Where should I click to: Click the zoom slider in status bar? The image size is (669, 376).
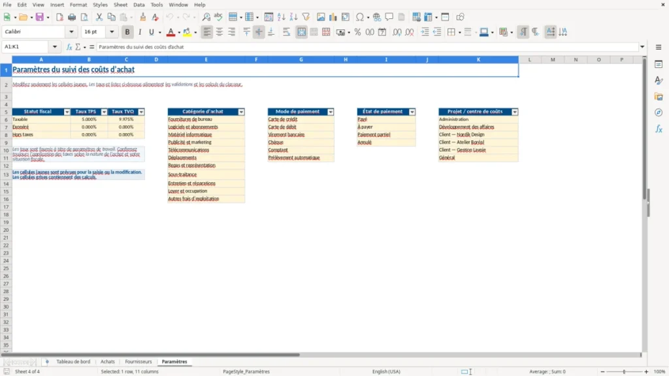pos(624,371)
